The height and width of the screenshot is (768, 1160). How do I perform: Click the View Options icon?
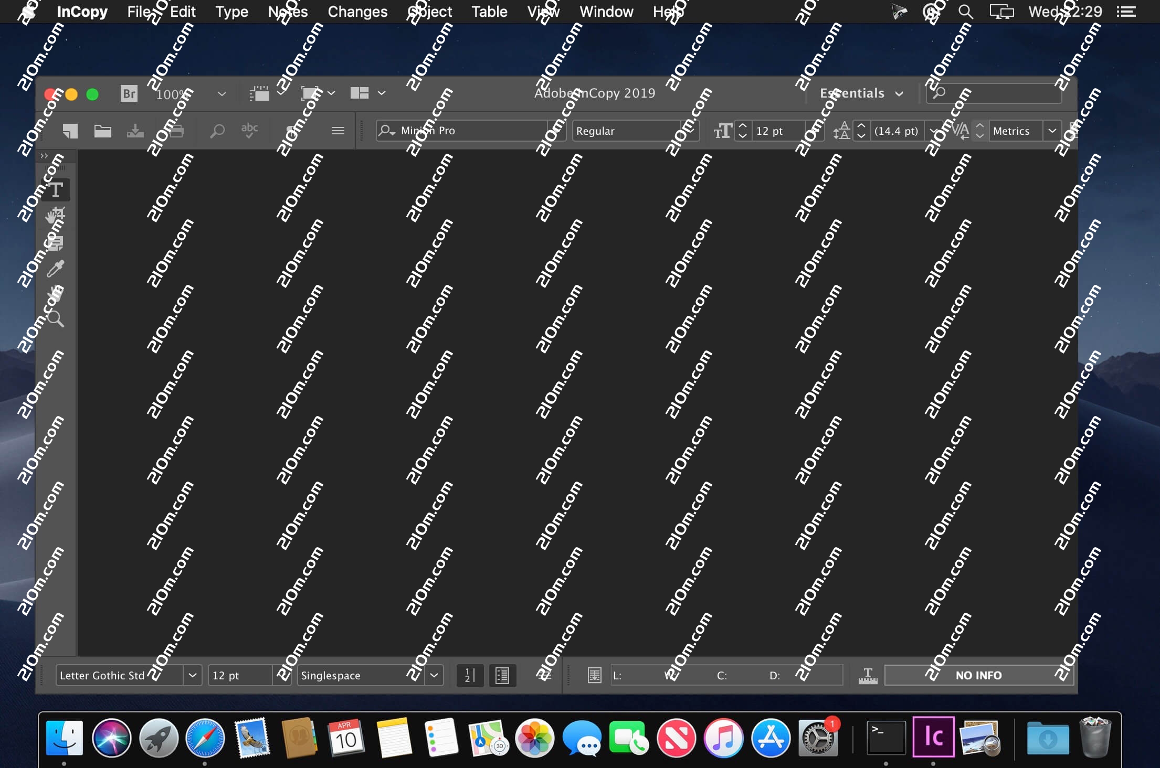259,93
